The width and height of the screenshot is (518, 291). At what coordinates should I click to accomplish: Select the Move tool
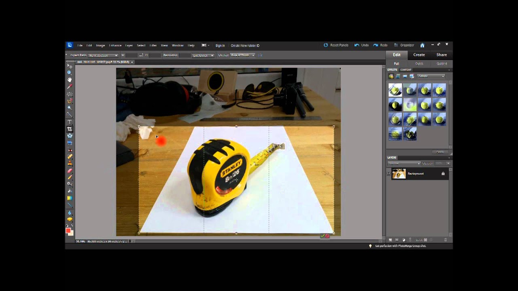tap(70, 65)
